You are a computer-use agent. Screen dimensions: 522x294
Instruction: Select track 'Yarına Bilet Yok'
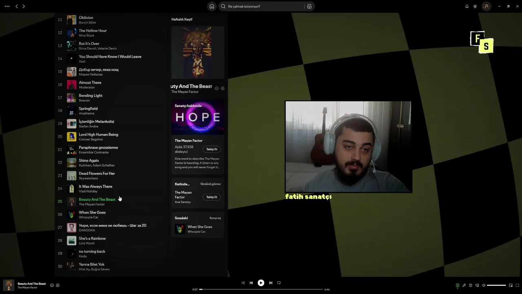(x=111, y=267)
